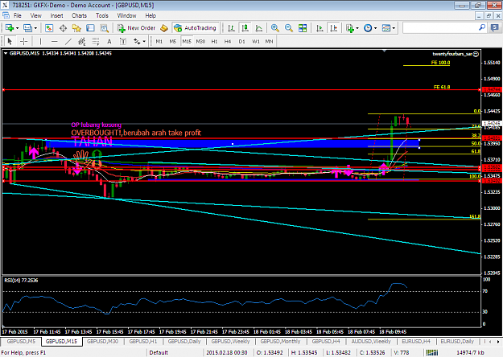Click the New Order button
503x357 pixels.
(136, 28)
